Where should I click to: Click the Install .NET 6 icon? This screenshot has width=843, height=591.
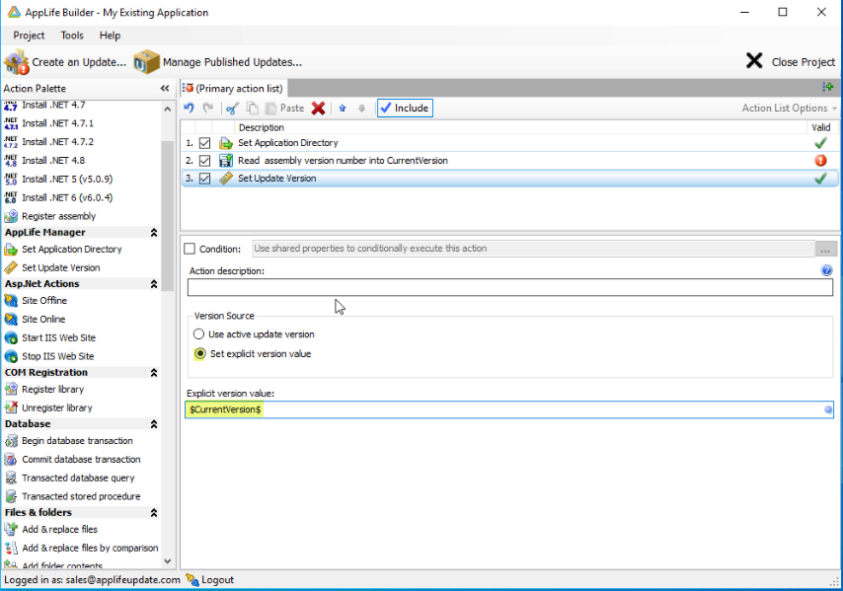11,197
